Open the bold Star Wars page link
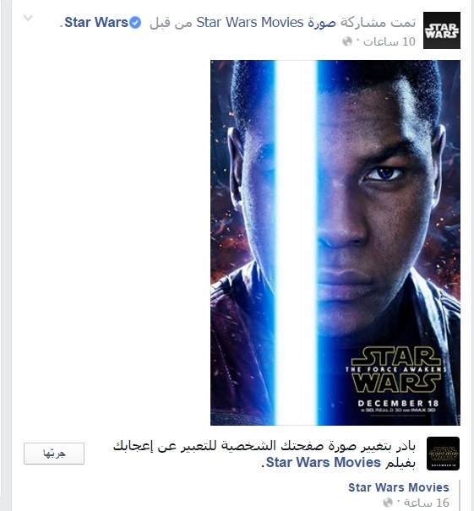 tap(96, 23)
